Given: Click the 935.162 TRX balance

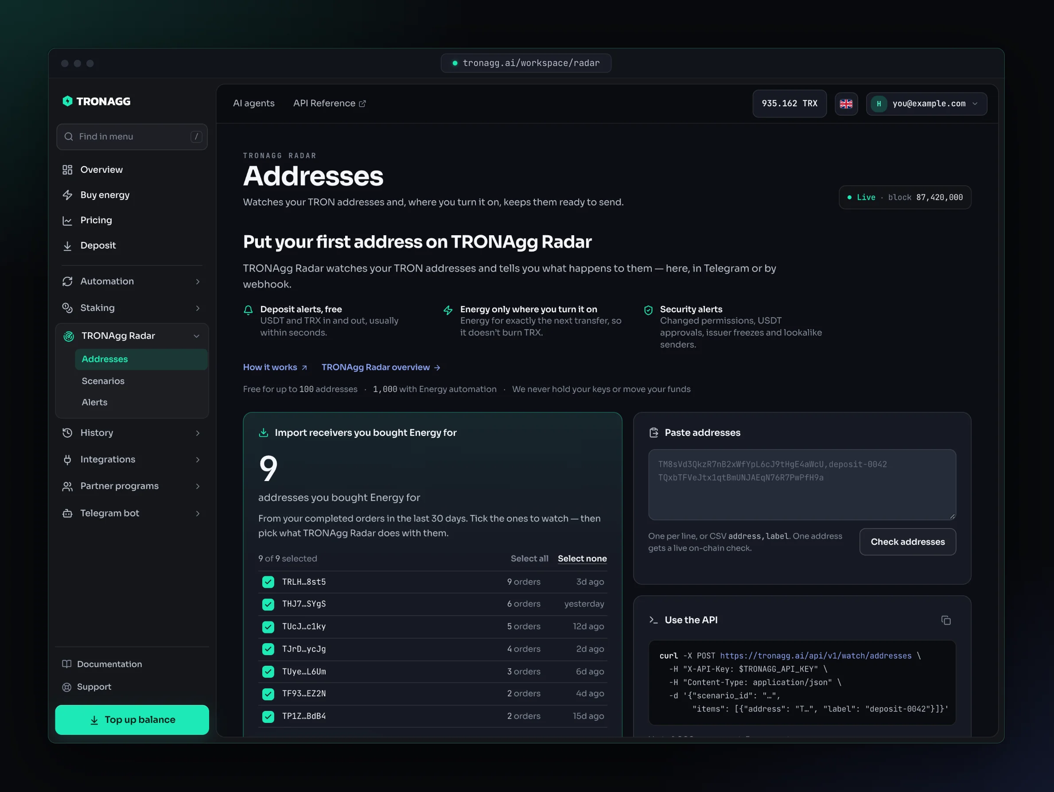Looking at the screenshot, I should click(789, 103).
